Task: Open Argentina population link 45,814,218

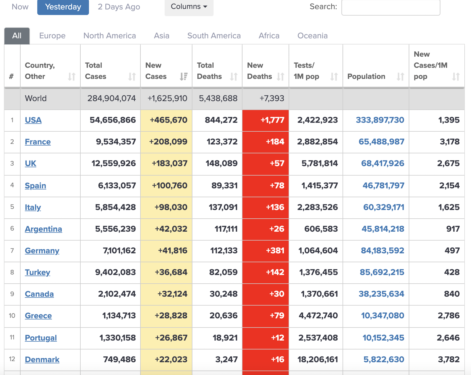Action: click(383, 229)
